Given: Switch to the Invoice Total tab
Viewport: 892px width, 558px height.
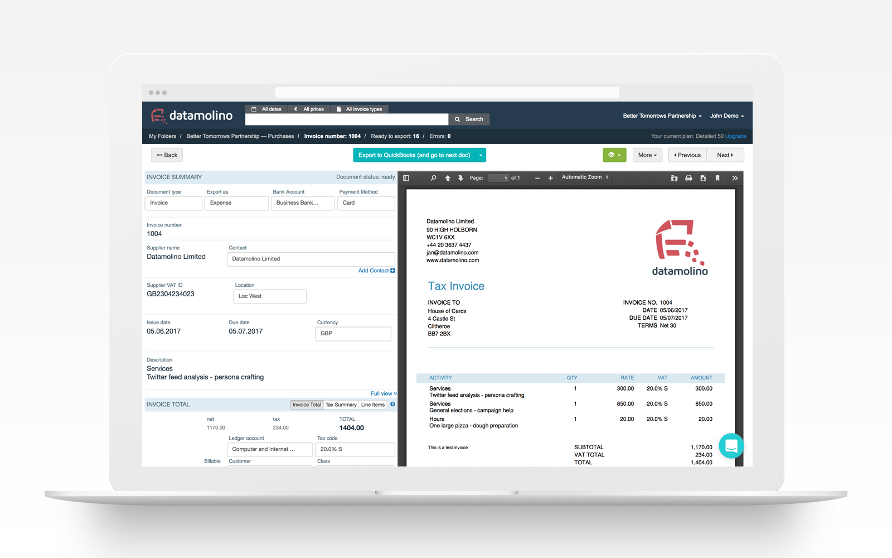Looking at the screenshot, I should 307,405.
